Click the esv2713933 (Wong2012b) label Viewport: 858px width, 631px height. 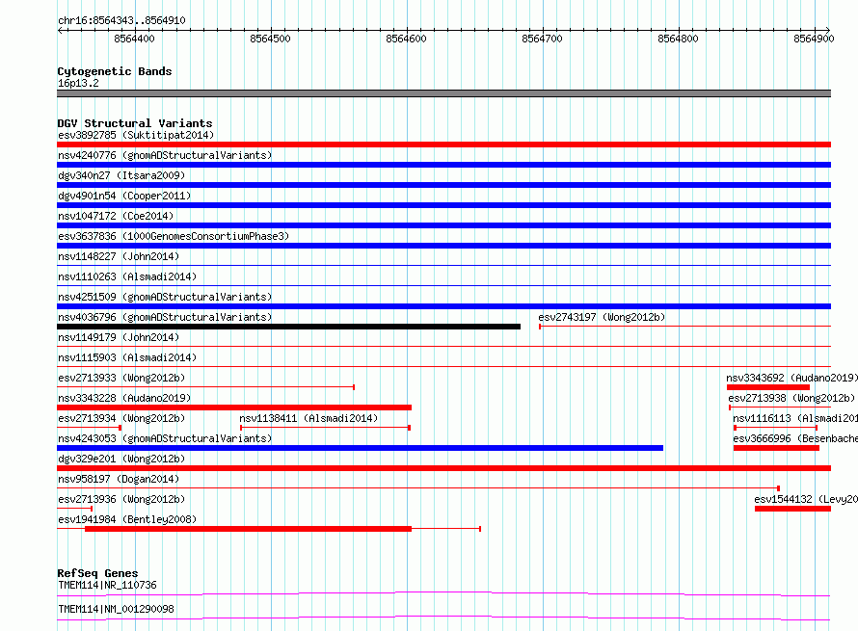coord(121,378)
